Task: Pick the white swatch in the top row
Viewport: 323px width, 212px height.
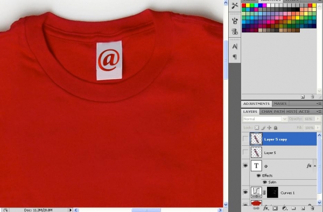Action: [269, 5]
